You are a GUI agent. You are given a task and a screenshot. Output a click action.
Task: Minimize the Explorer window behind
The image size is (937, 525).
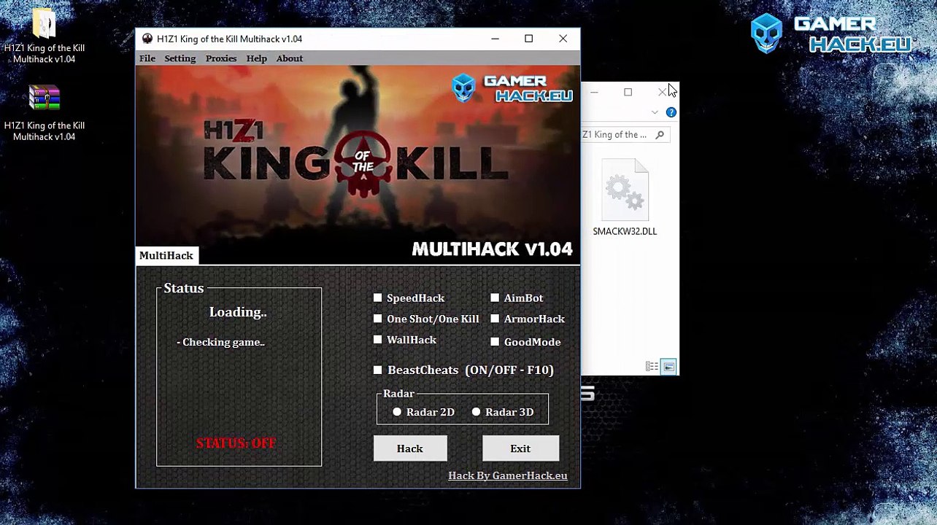[594, 93]
